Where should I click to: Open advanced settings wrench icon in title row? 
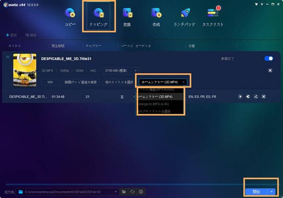248,97
